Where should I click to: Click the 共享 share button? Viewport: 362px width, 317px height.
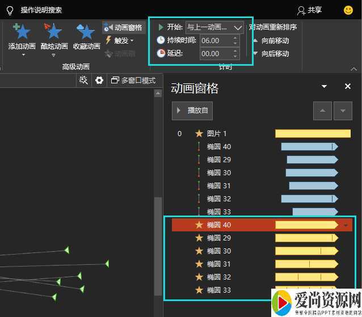(x=310, y=10)
